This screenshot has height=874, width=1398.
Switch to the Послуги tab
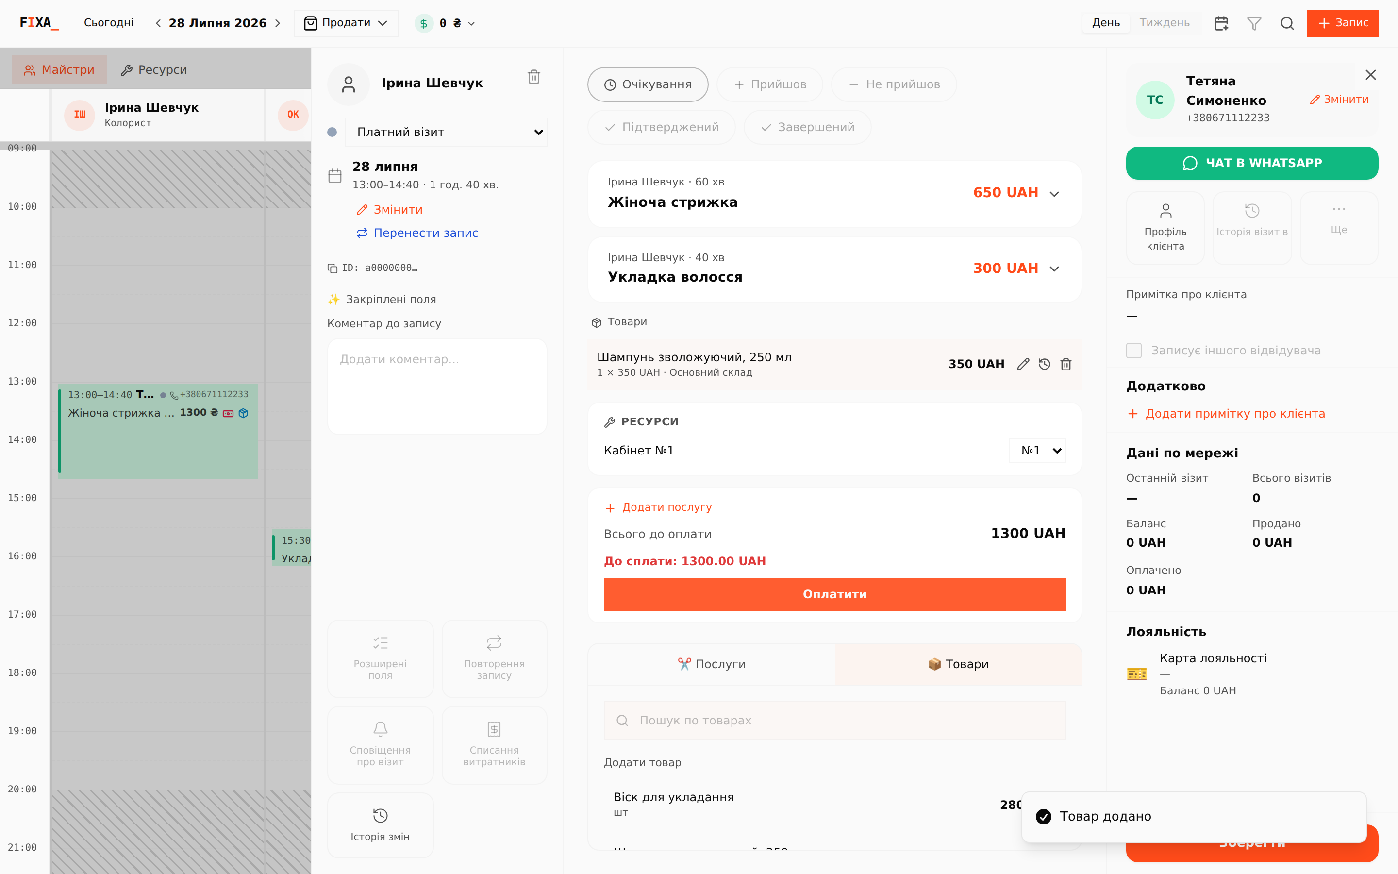(x=712, y=664)
